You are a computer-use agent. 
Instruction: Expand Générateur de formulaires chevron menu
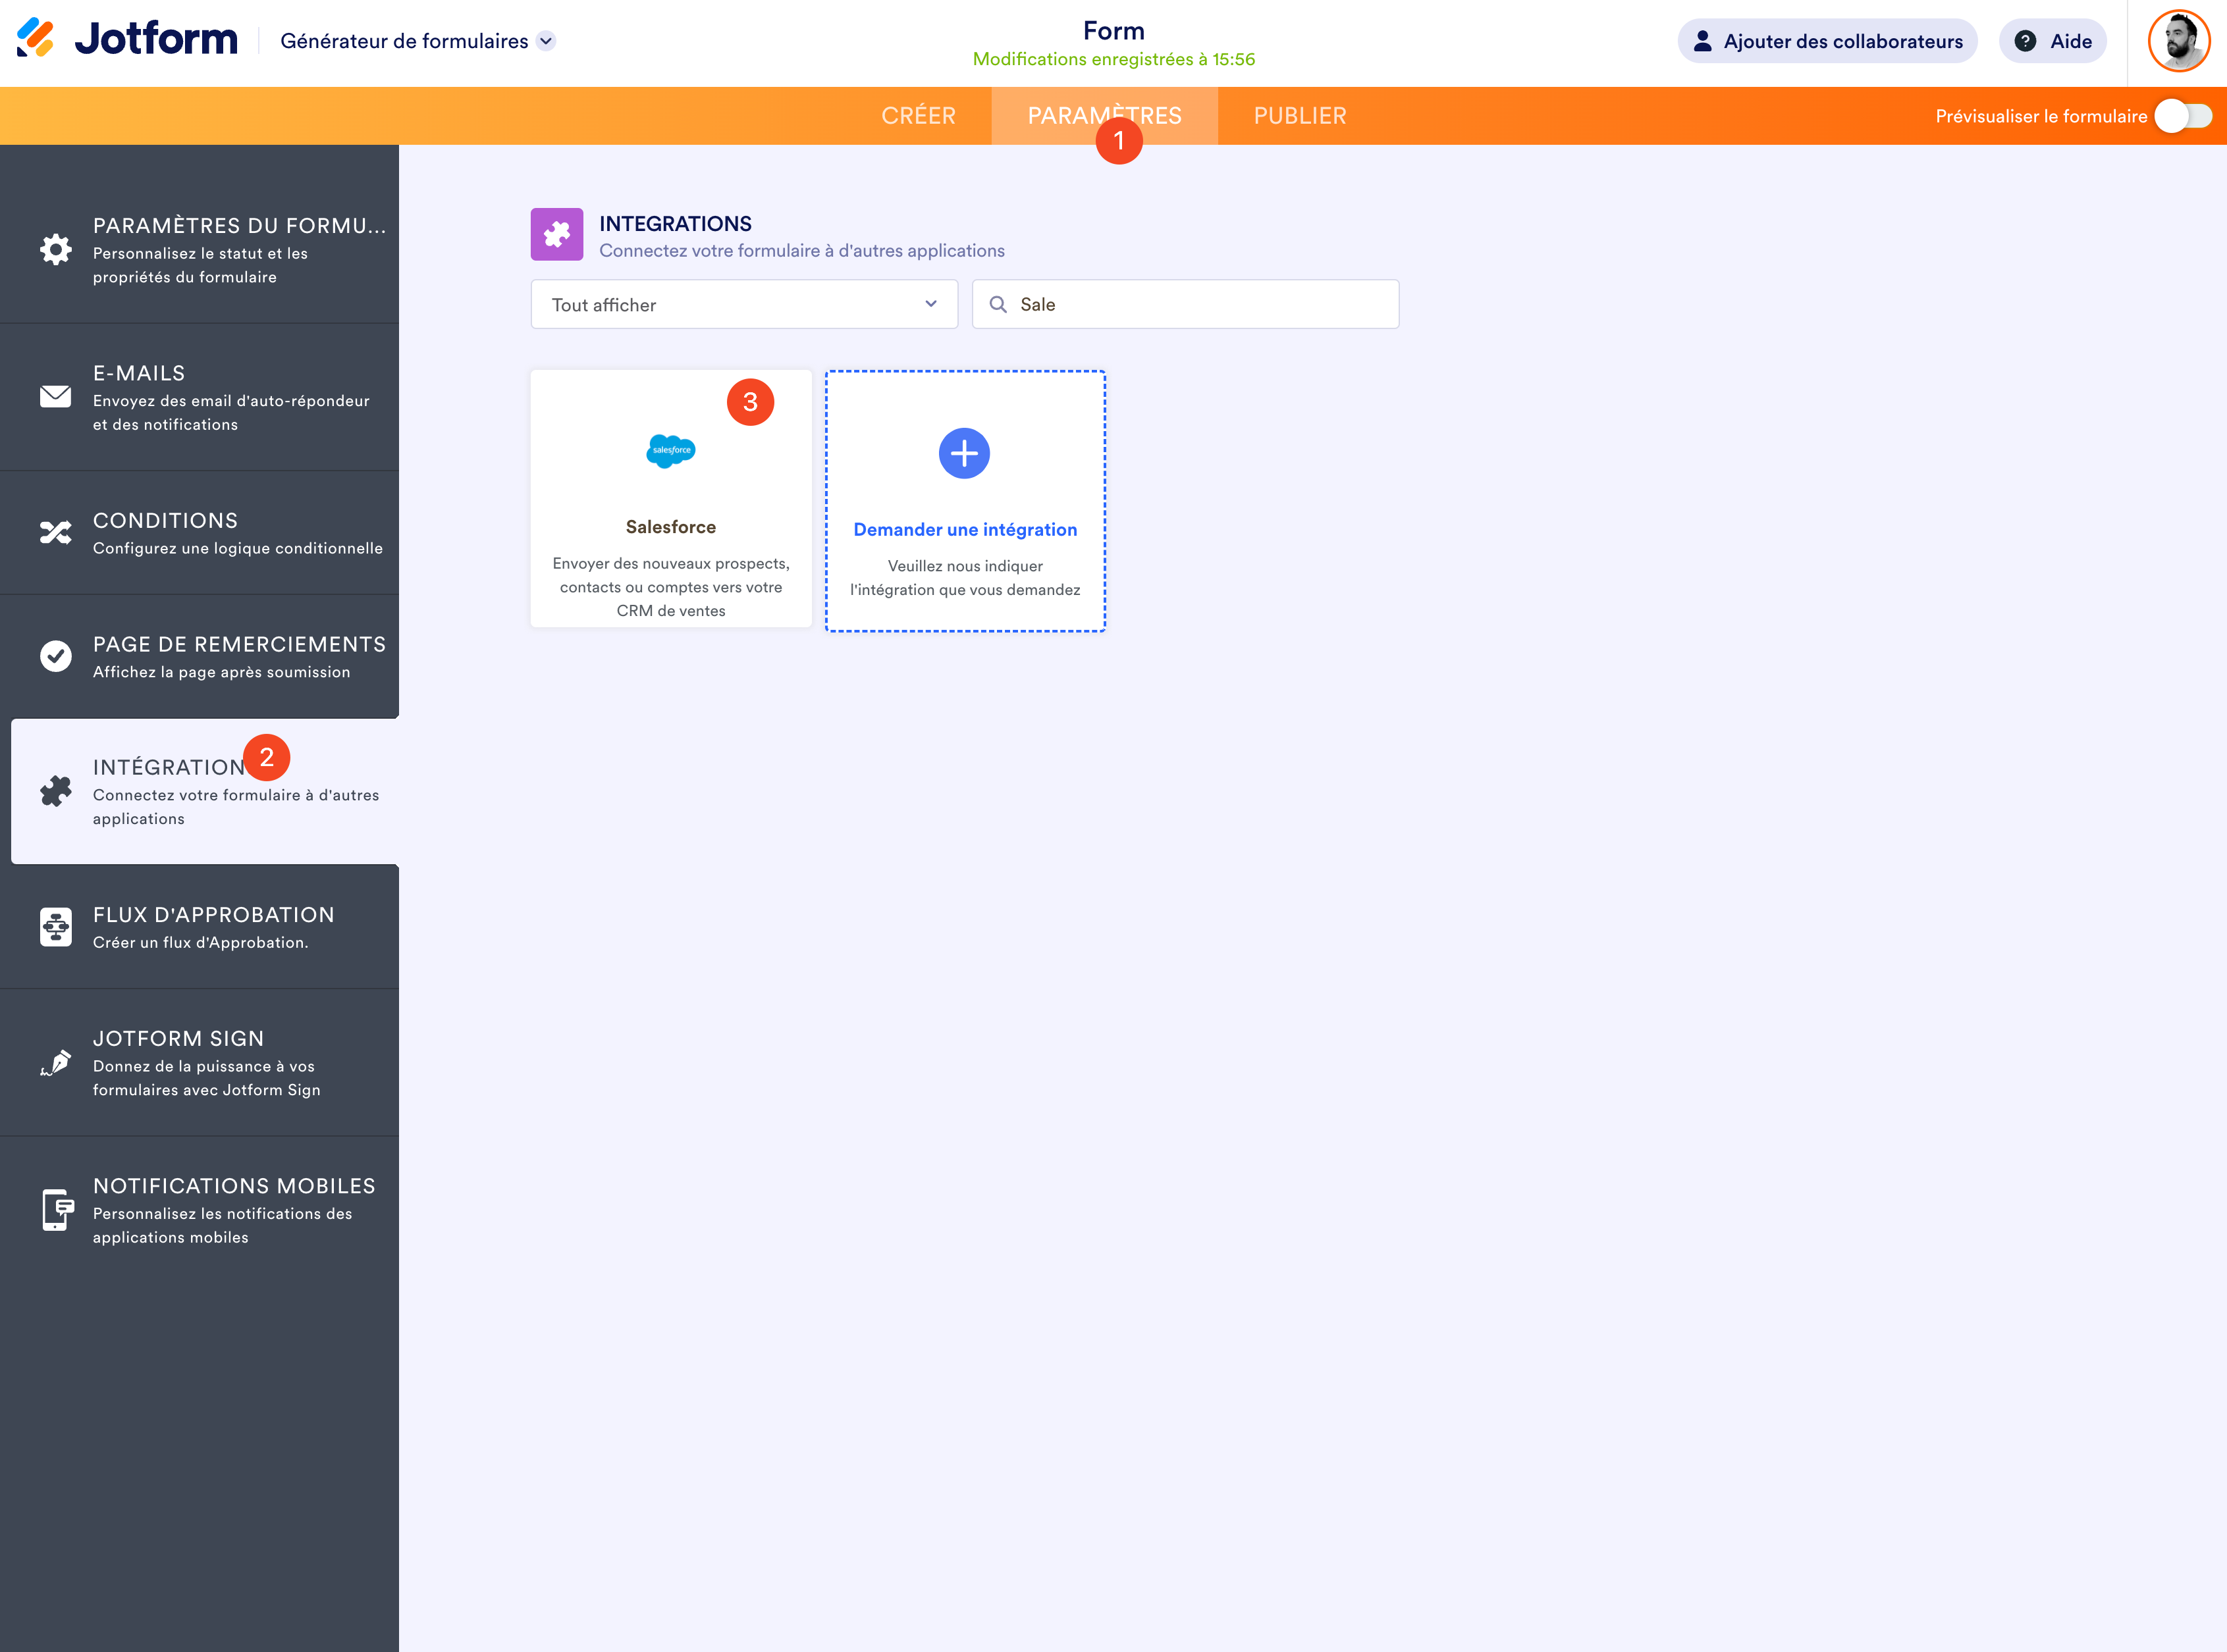coord(547,41)
